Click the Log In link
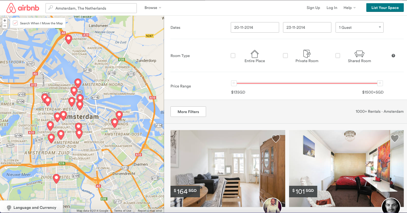The image size is (407, 213). coord(332,8)
